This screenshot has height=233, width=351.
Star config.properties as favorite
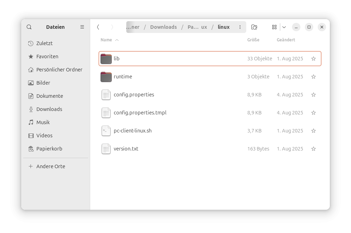(x=314, y=95)
